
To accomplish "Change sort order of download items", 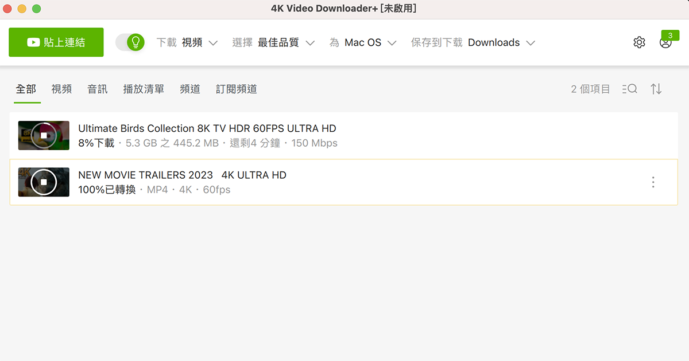I will [x=656, y=89].
